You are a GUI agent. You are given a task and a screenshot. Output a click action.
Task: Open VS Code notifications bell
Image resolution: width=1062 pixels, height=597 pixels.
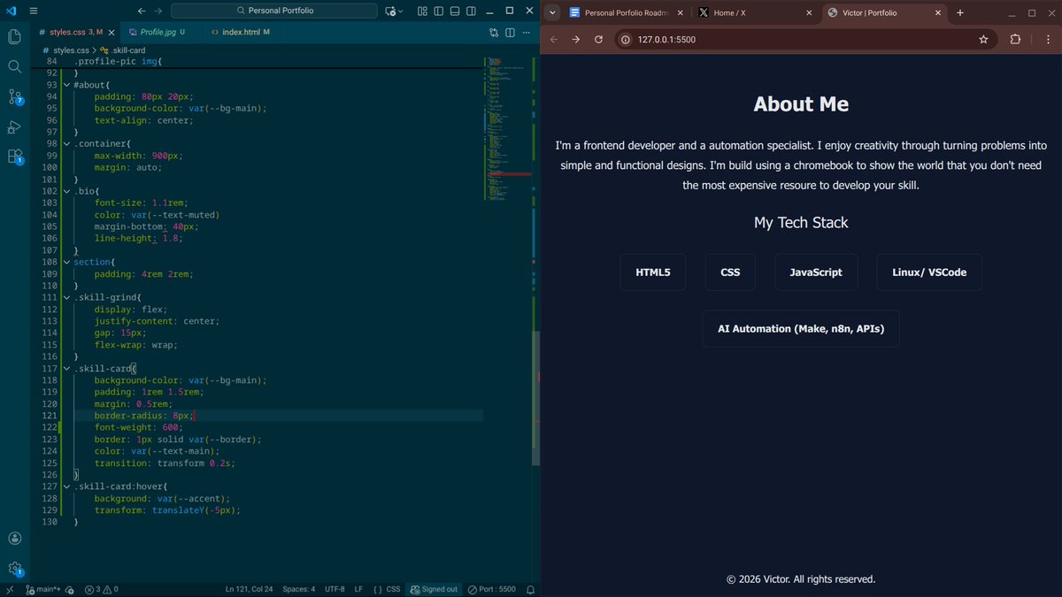point(530,589)
